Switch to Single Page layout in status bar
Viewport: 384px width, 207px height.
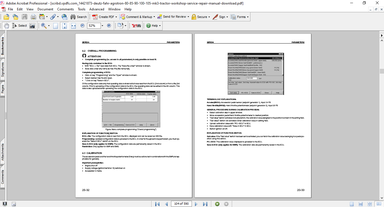352,204
